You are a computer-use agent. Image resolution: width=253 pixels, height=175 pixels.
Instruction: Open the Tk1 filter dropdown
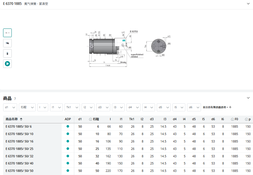click(72, 107)
